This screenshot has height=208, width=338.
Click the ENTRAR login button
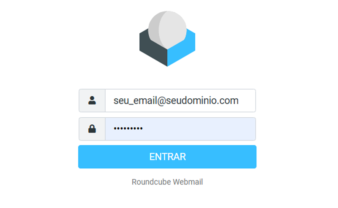[167, 157]
